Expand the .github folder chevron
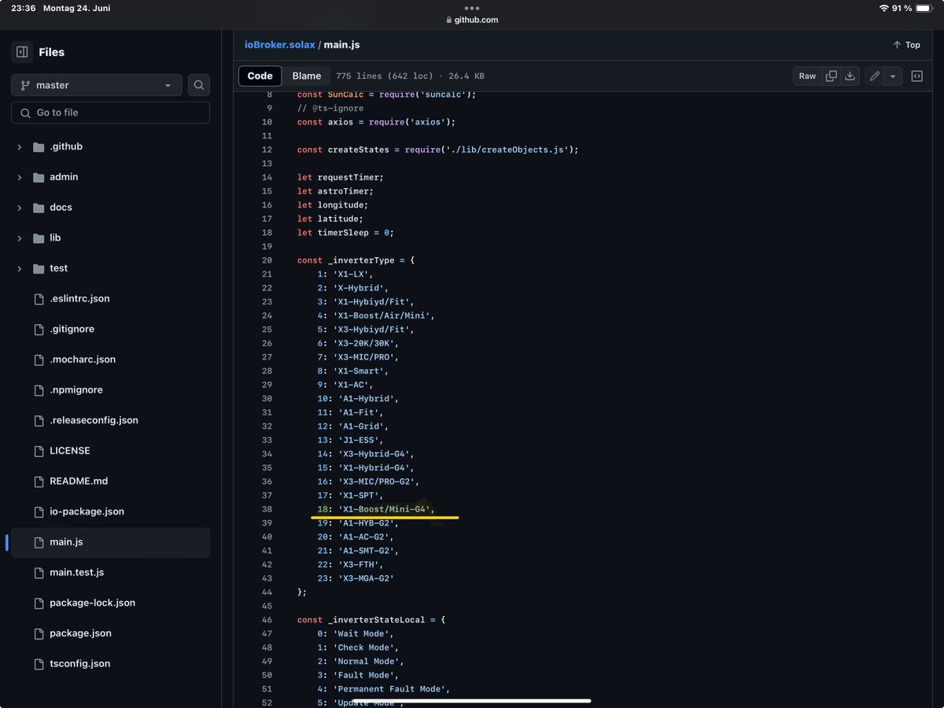The height and width of the screenshot is (708, 944). pos(20,147)
